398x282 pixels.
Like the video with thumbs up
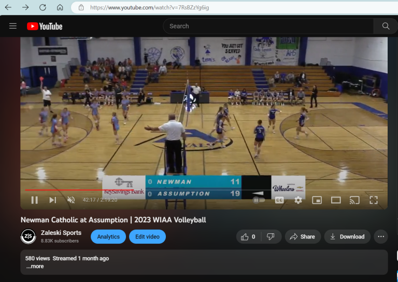point(248,236)
